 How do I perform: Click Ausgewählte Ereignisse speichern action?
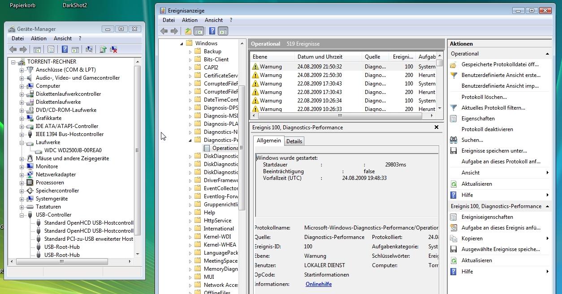click(501, 249)
